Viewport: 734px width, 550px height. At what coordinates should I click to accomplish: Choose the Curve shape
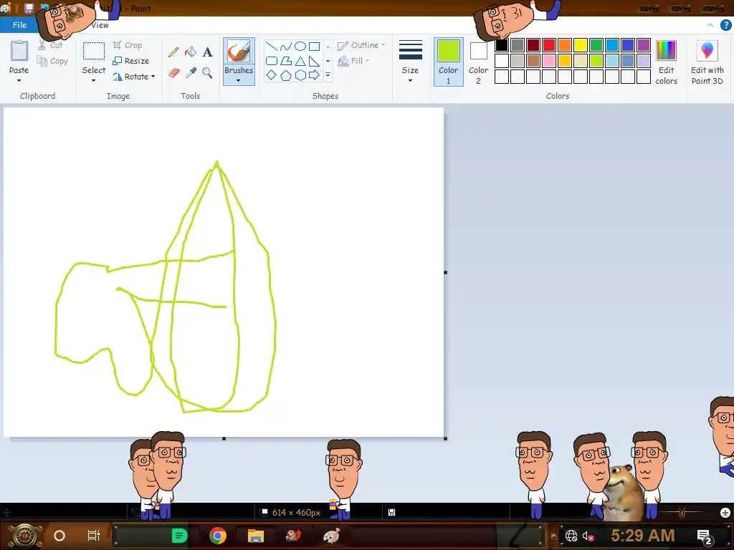[285, 47]
